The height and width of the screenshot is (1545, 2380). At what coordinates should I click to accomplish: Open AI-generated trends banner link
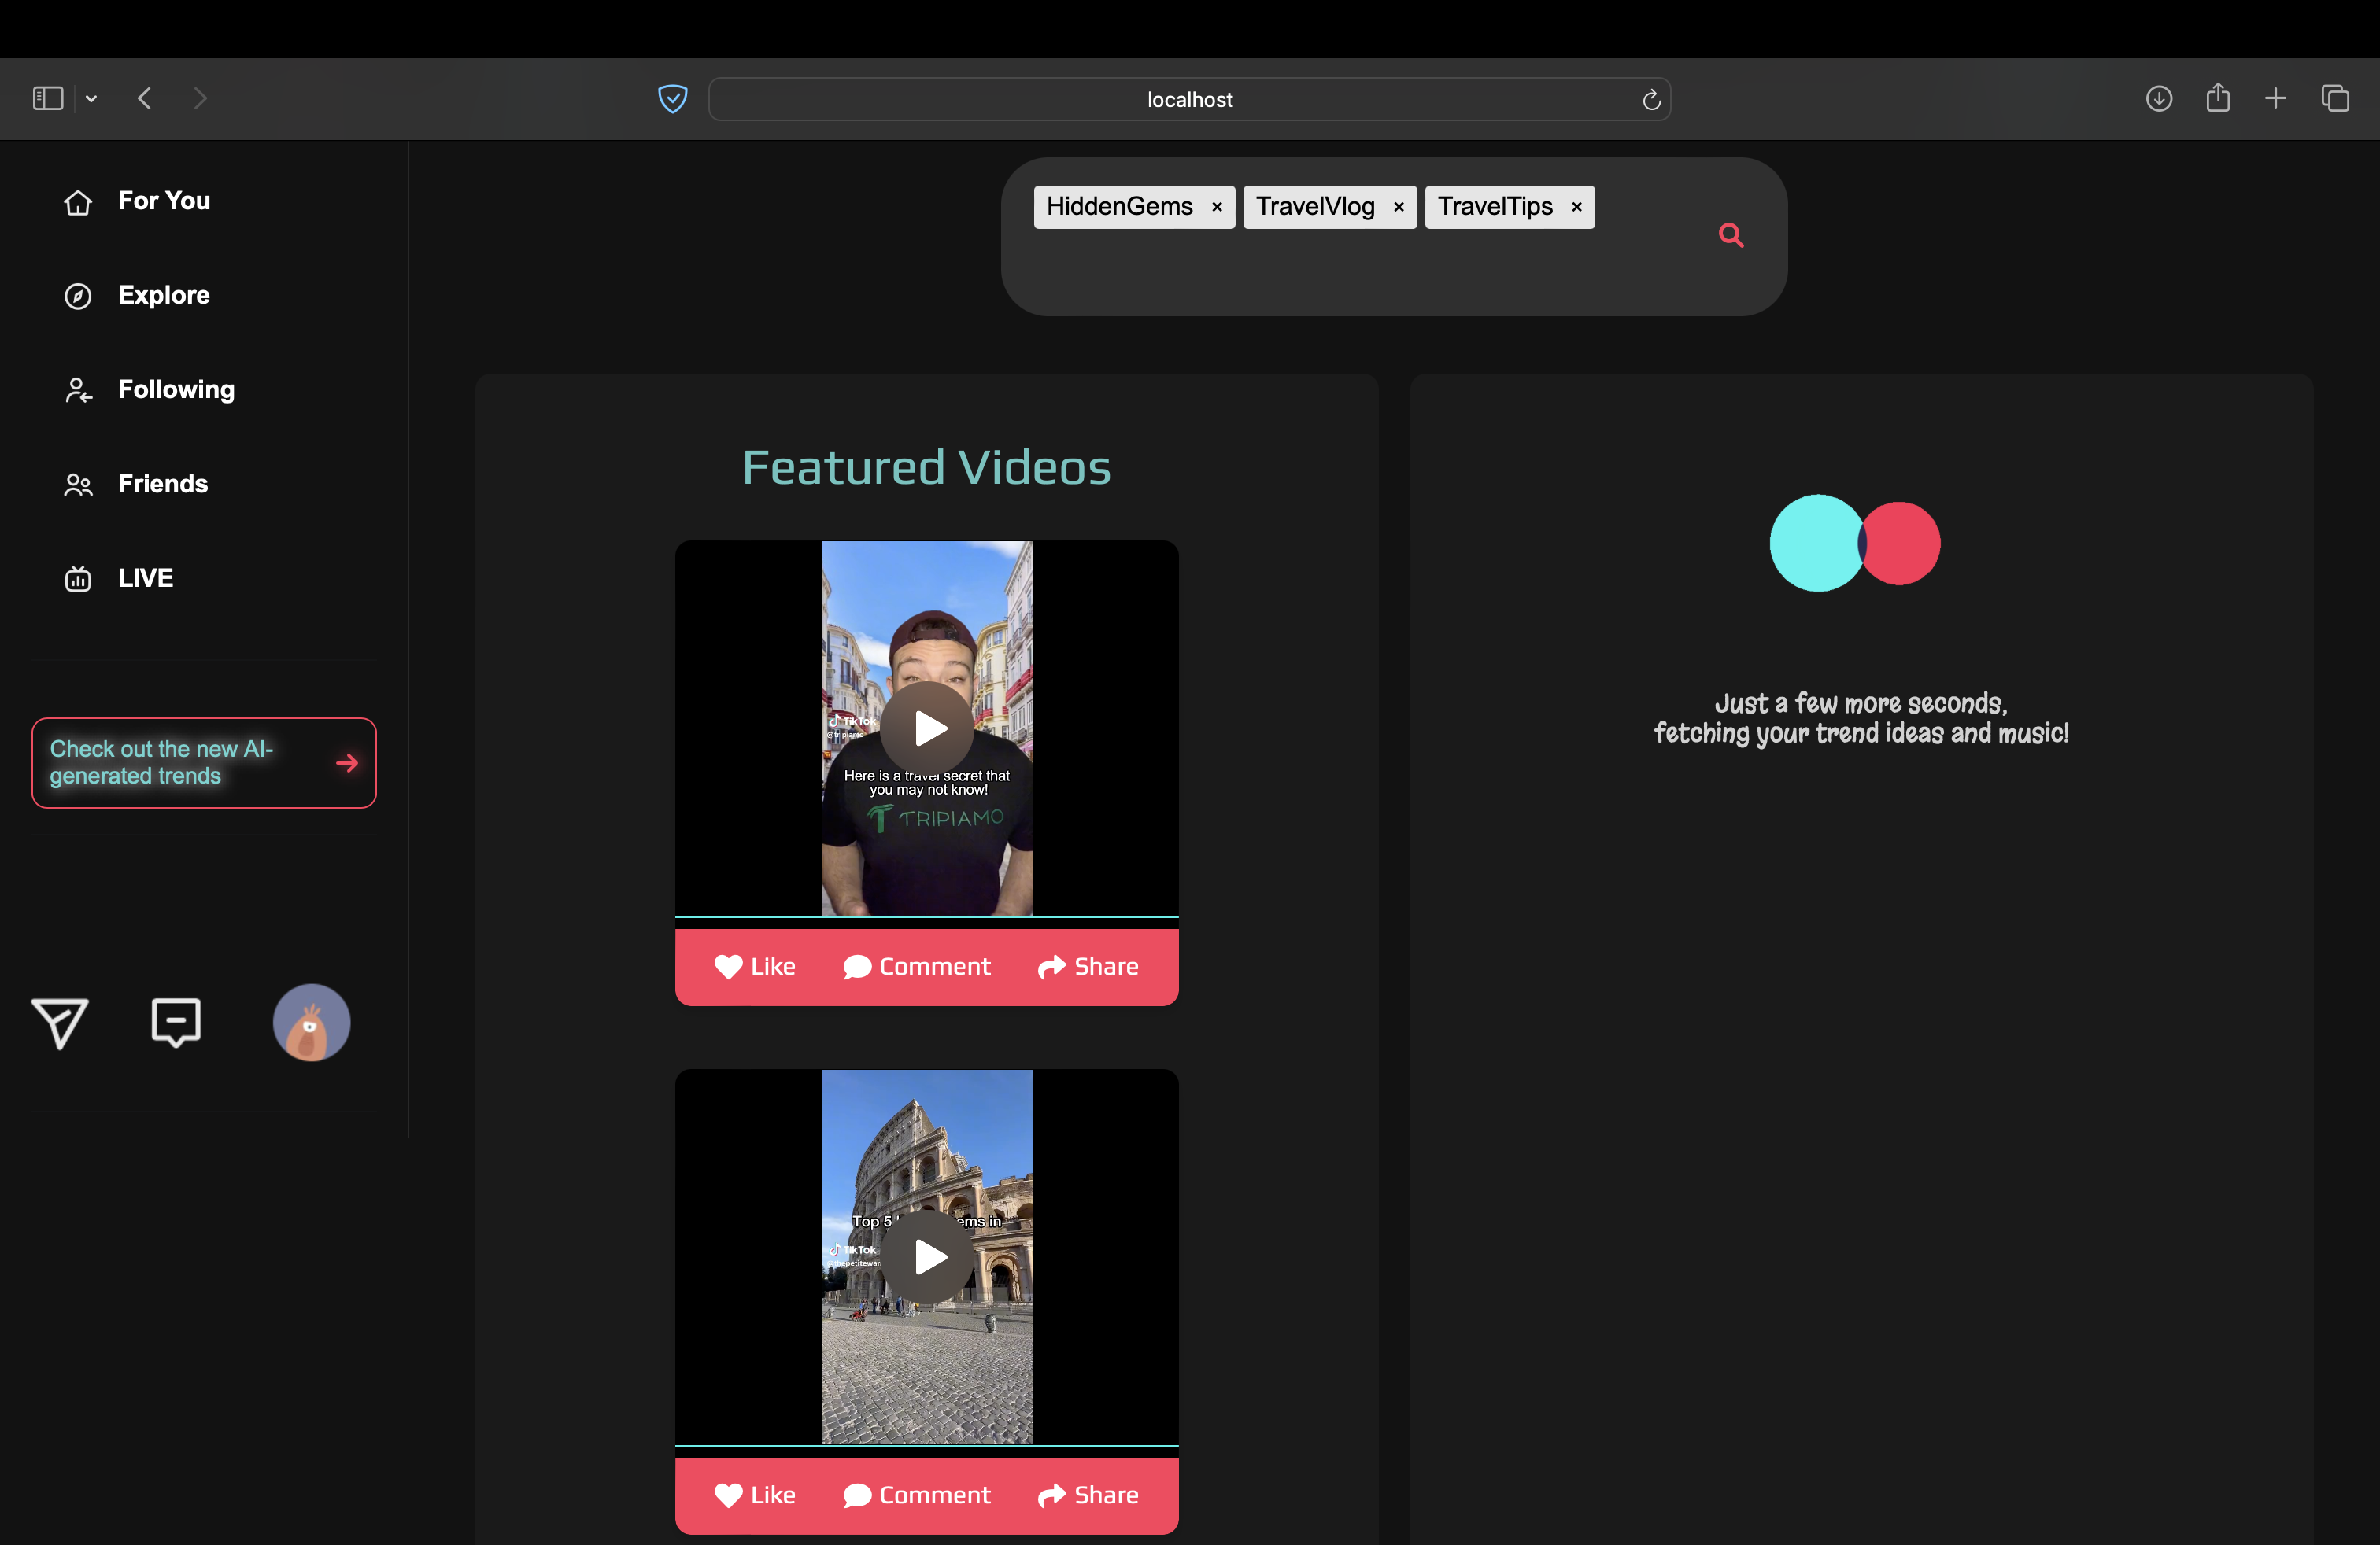click(x=204, y=762)
